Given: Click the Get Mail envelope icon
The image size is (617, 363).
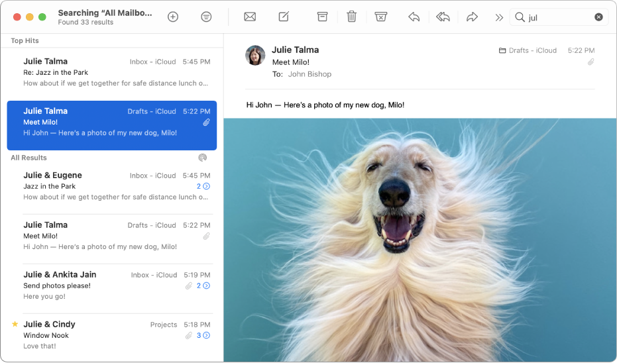Looking at the screenshot, I should (250, 17).
